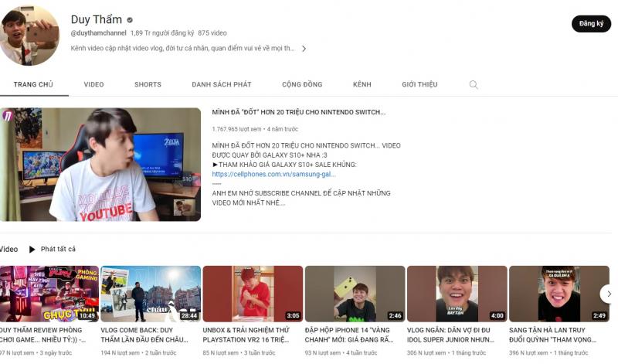Click the @duythamchannel handle text
Viewport: 618px width, 364px height.
coord(99,33)
